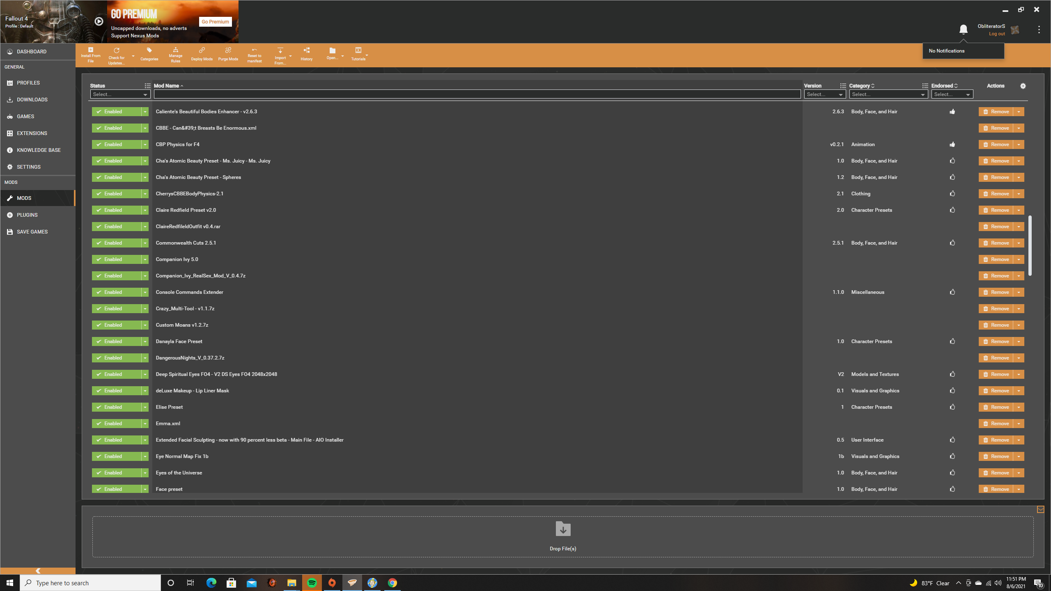This screenshot has height=591, width=1051.
Task: Click the Log out link
Action: coord(997,34)
